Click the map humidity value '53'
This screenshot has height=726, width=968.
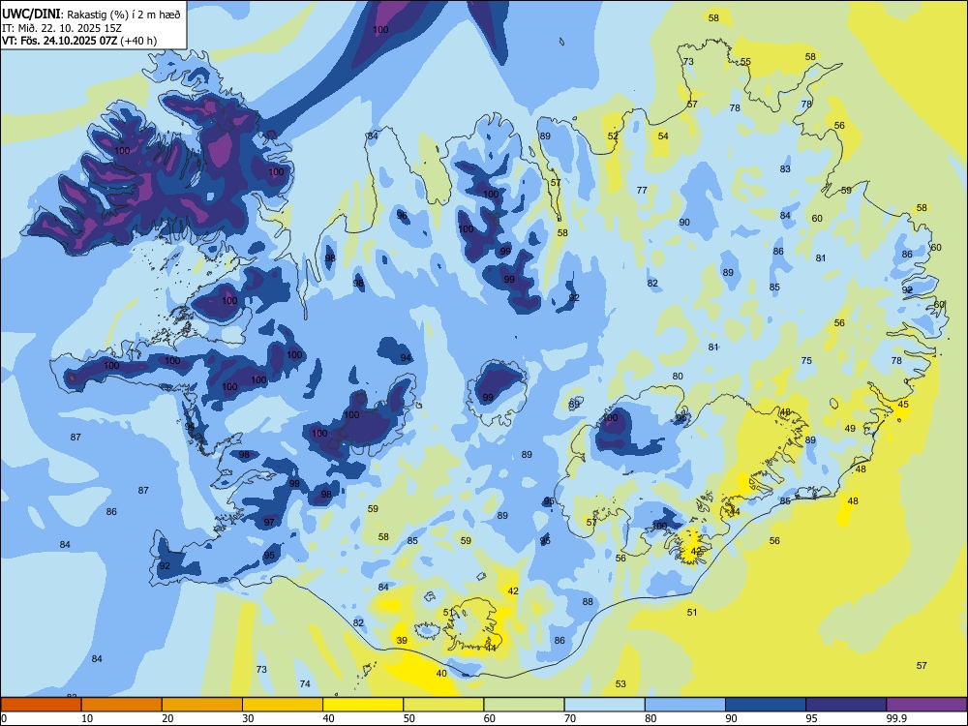pyautogui.click(x=620, y=683)
